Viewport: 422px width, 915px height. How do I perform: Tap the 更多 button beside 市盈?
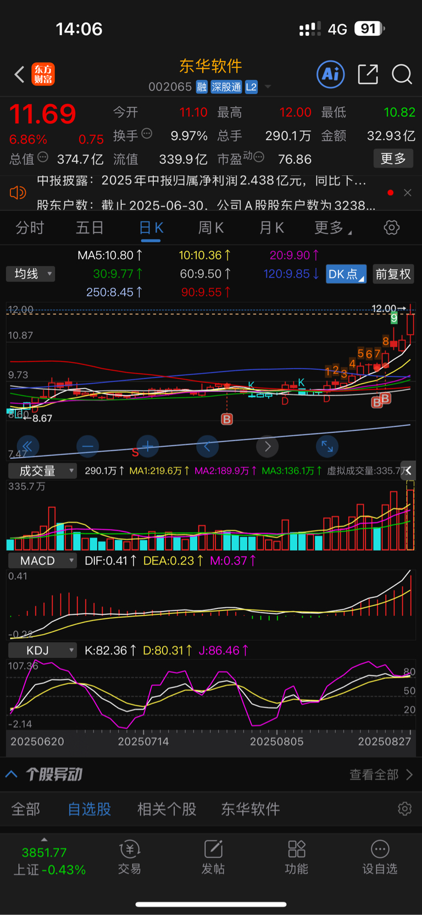coord(393,159)
